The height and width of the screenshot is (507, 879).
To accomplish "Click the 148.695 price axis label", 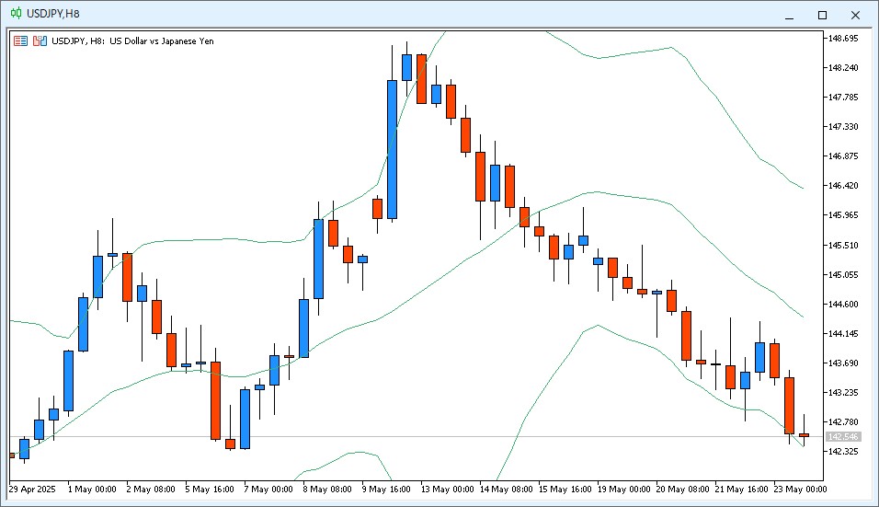I will tap(843, 38).
